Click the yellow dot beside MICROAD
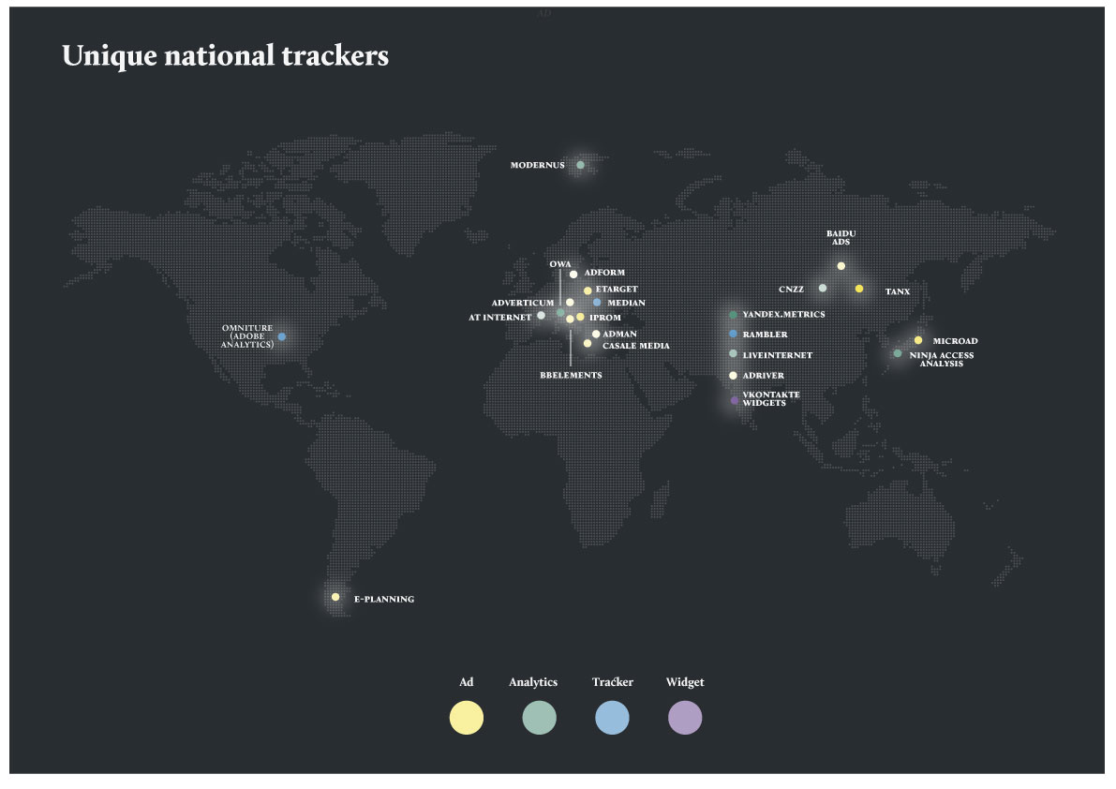 pyautogui.click(x=918, y=340)
